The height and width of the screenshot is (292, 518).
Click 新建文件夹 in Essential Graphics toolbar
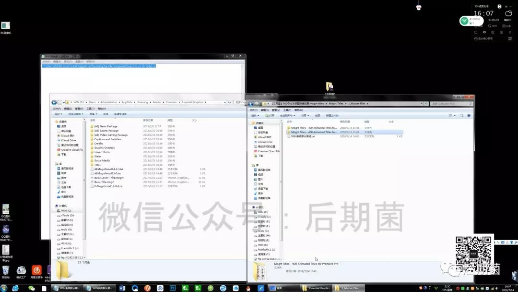120,114
